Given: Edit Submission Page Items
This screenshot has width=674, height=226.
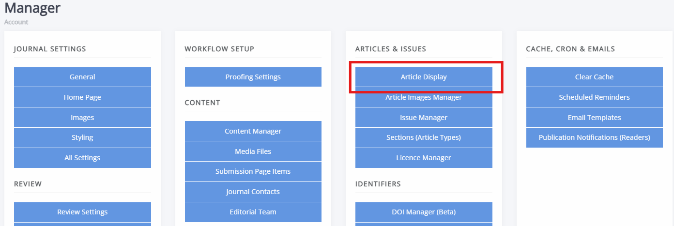Looking at the screenshot, I should pos(253,171).
